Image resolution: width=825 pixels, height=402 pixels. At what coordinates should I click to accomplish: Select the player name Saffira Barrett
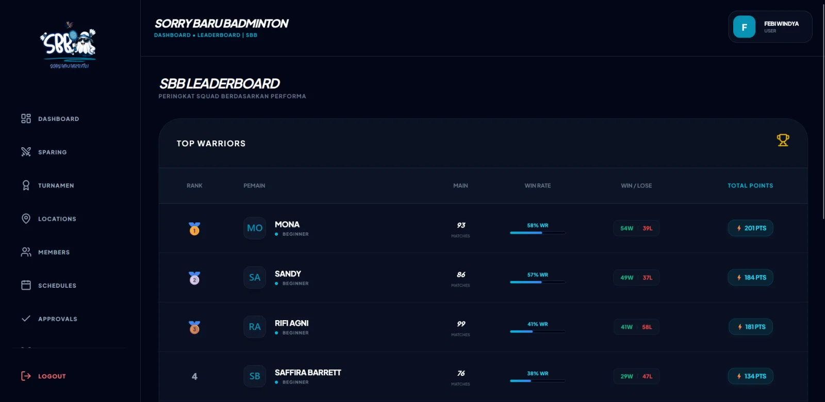(x=308, y=373)
